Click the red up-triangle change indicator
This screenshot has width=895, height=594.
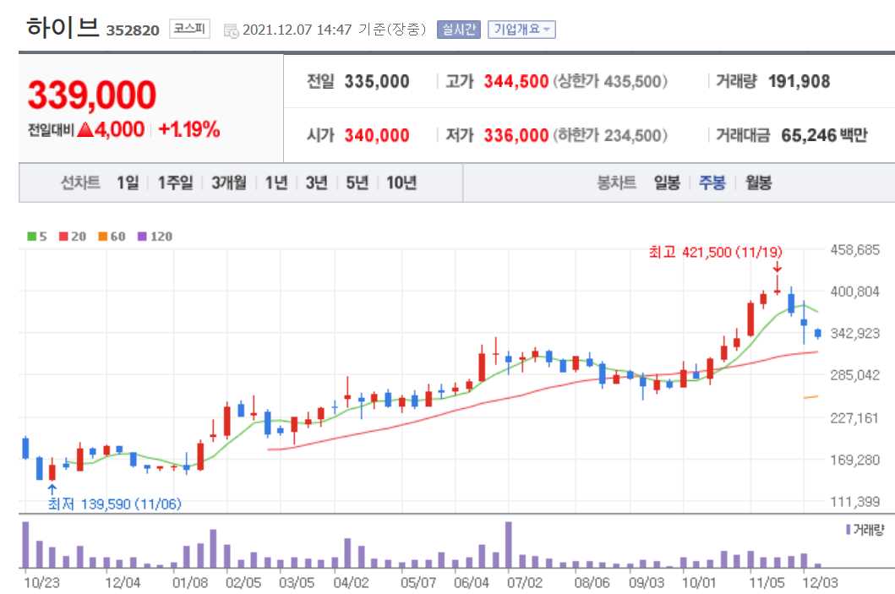pyautogui.click(x=85, y=130)
